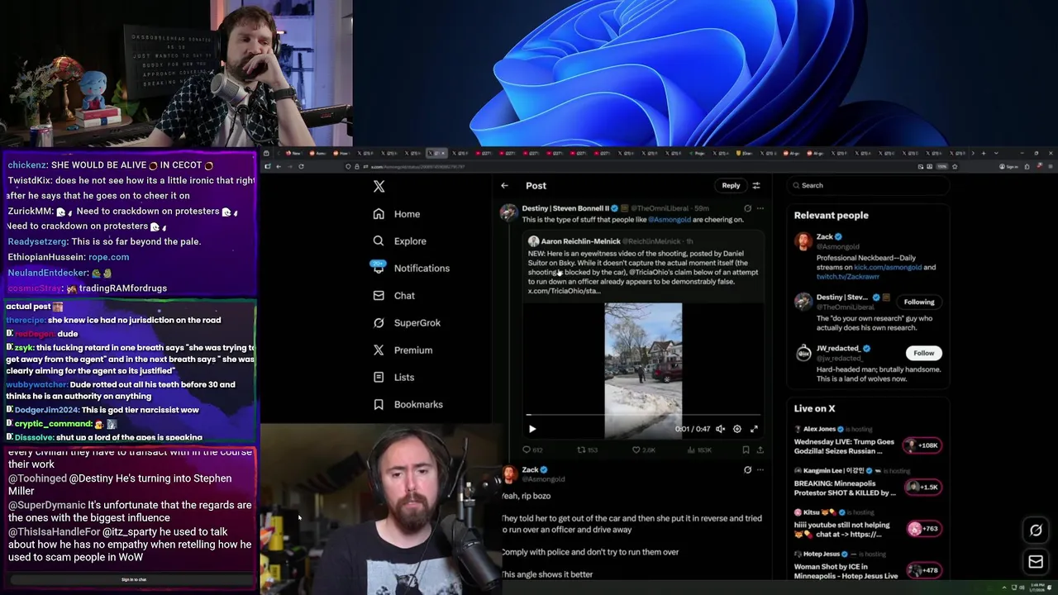Share the post with the upload icon
1058x595 pixels.
[x=760, y=450]
